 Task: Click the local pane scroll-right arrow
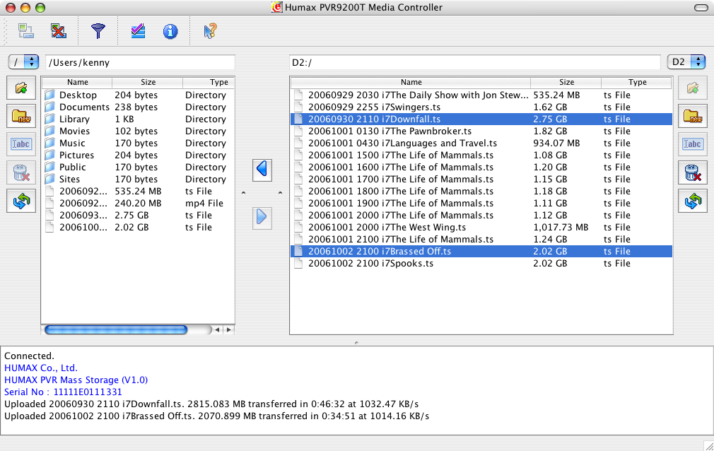[228, 329]
